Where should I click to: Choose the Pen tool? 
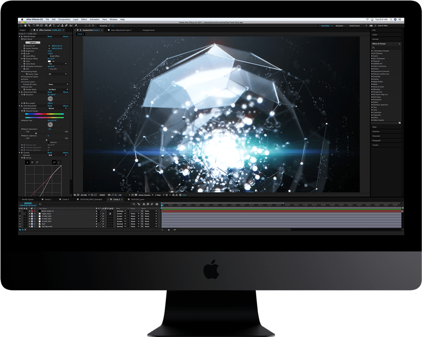click(51, 26)
